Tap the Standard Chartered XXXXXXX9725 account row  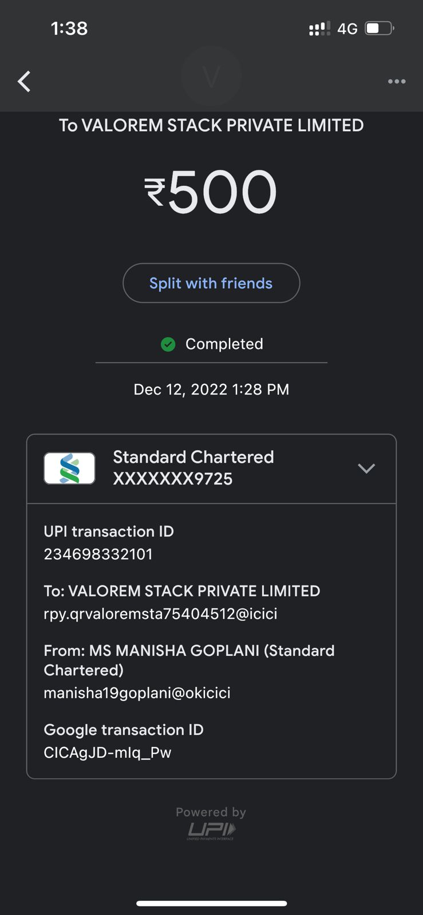(211, 469)
